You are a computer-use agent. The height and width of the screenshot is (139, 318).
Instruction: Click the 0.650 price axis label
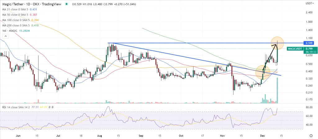pos(309,55)
